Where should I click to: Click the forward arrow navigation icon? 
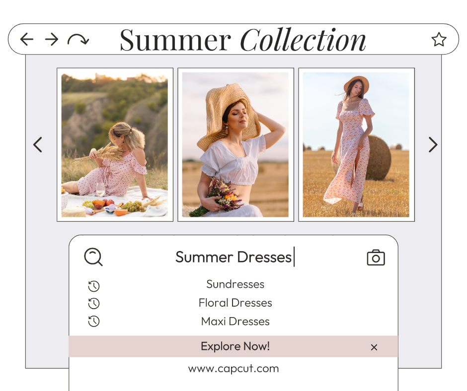tap(52, 40)
